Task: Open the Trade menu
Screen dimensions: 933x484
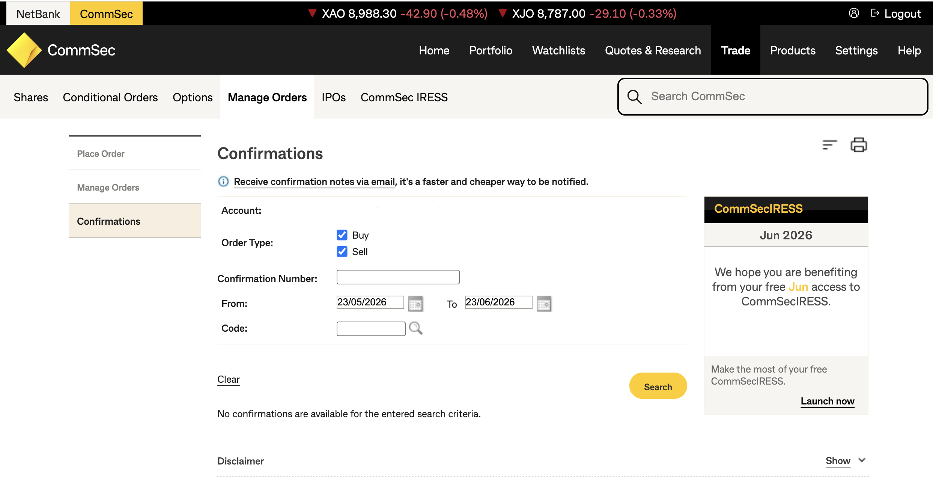Action: (736, 50)
